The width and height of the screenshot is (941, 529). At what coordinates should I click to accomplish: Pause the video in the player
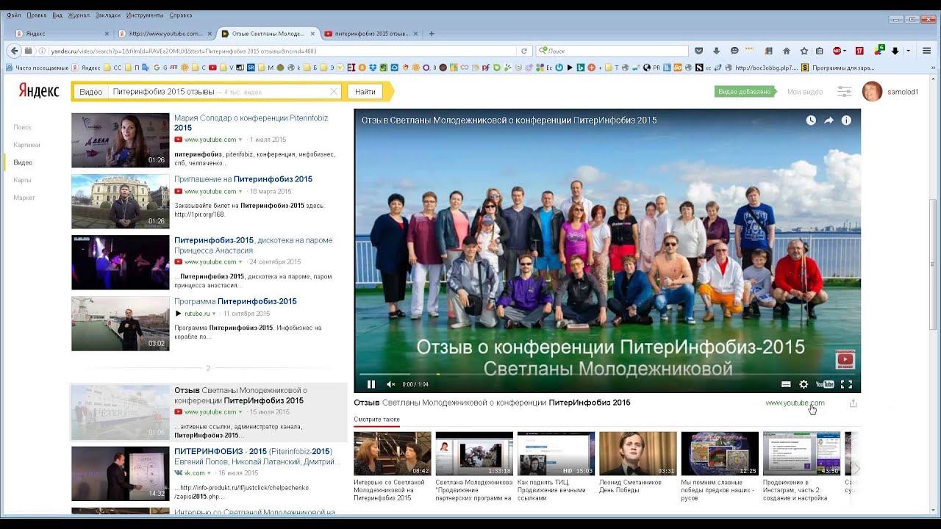click(371, 384)
